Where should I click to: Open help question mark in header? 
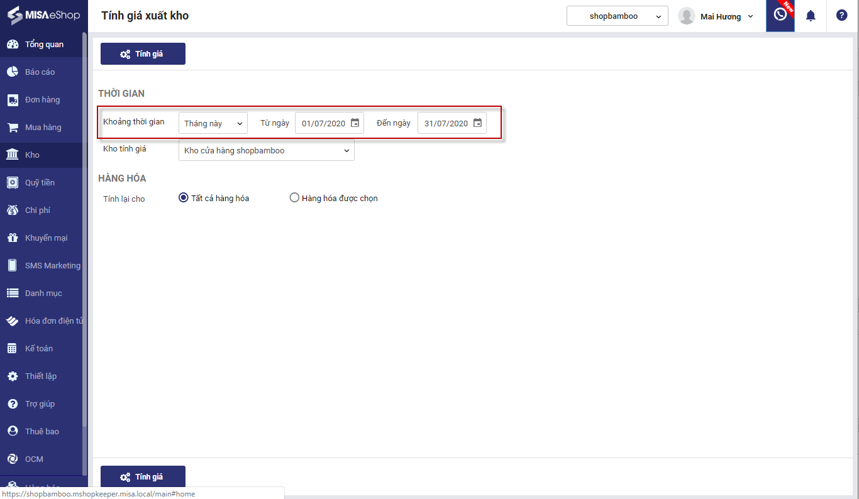click(842, 16)
